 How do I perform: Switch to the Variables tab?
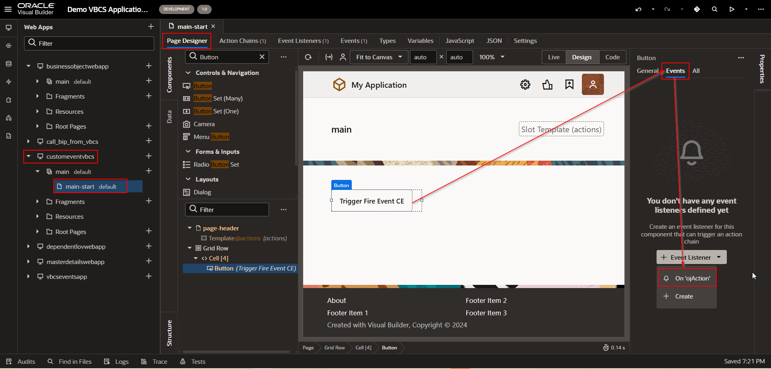point(420,41)
